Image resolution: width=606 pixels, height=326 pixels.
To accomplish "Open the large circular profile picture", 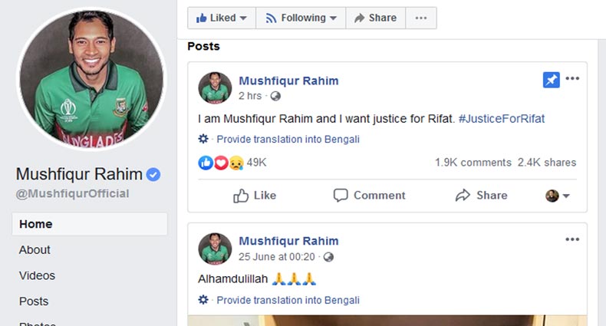I will (x=91, y=80).
